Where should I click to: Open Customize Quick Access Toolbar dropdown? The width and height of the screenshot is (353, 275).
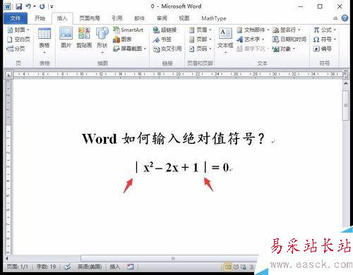(x=52, y=7)
